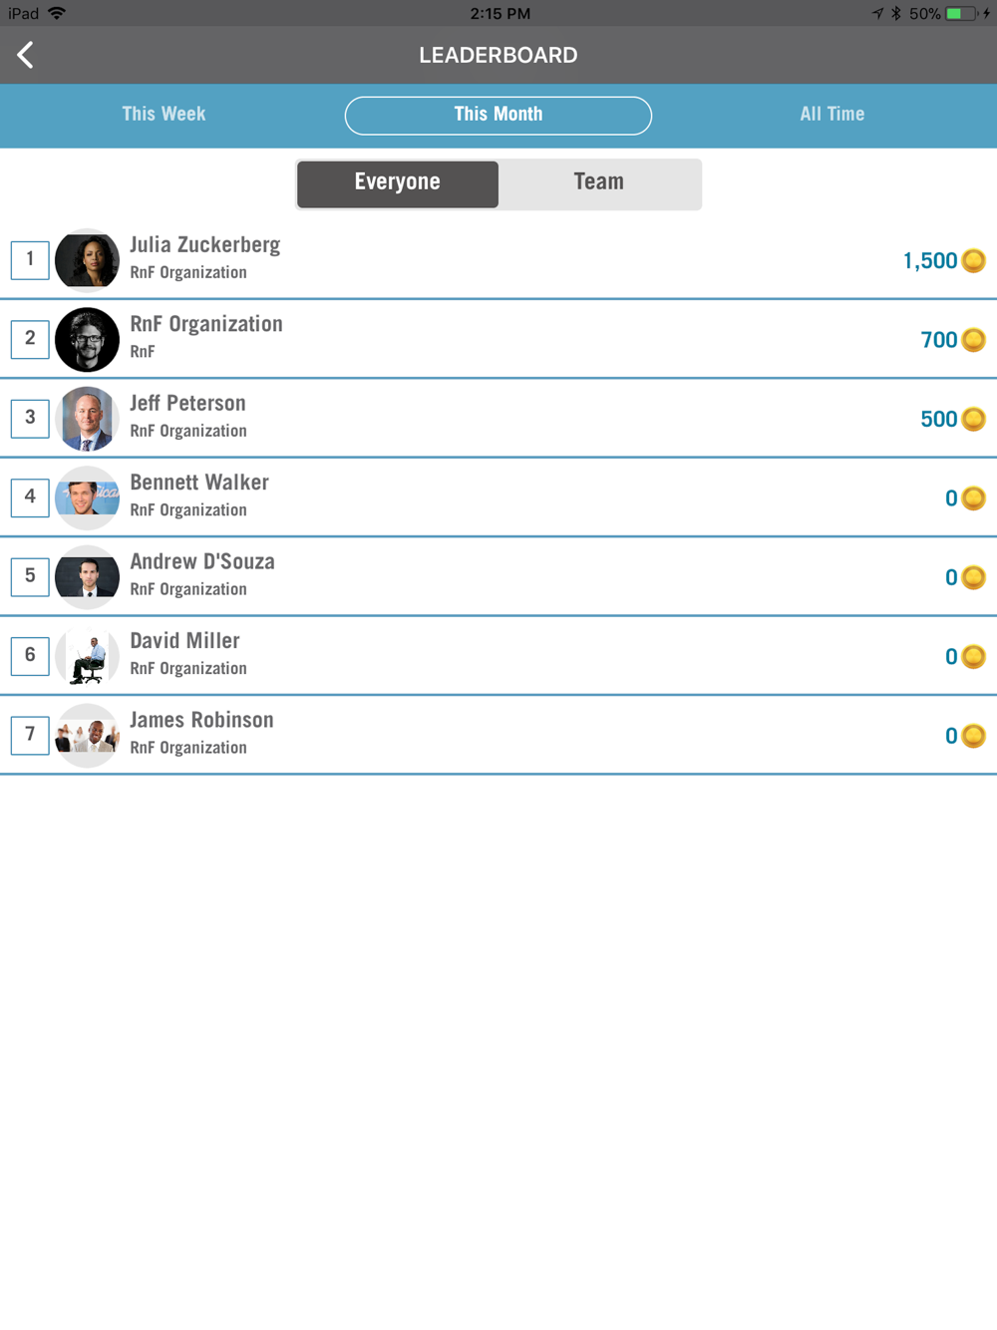Tap the 500 point score
This screenshot has width=997, height=1330.
pos(938,419)
